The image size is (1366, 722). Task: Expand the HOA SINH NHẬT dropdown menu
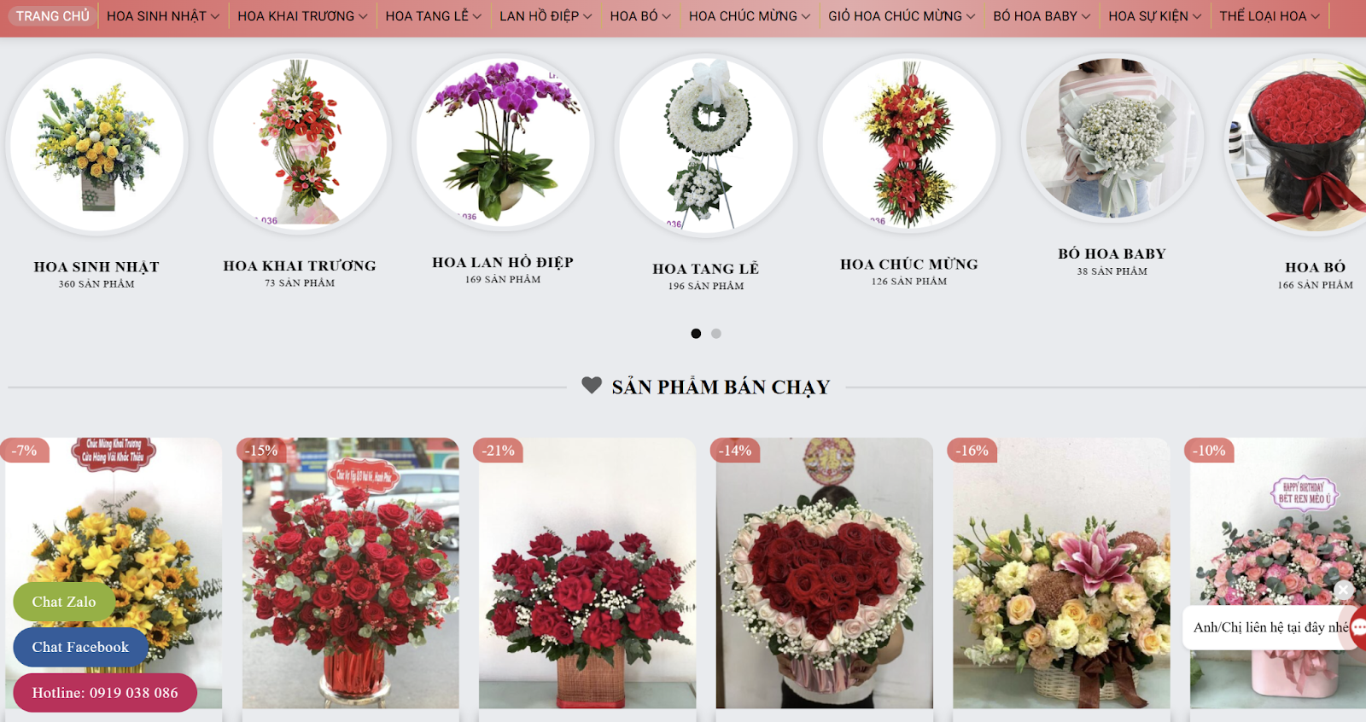click(x=163, y=16)
